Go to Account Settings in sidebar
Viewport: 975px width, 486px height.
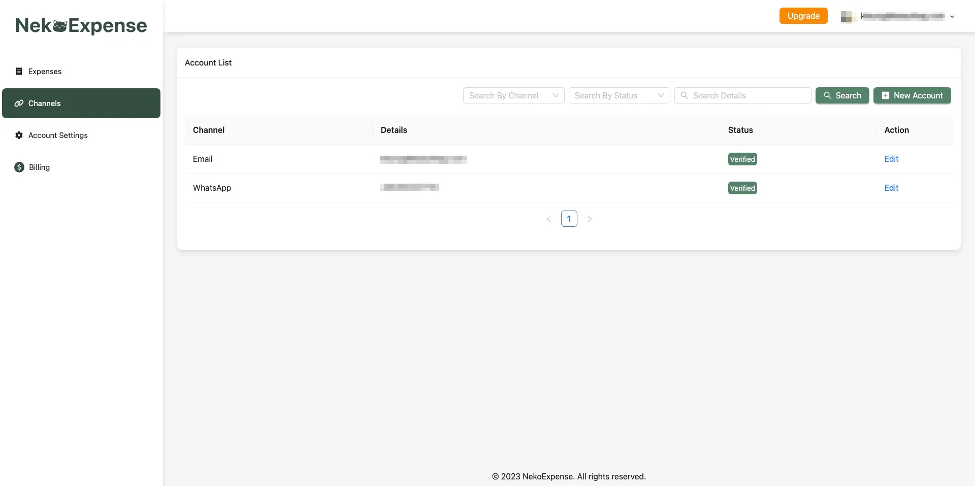point(81,135)
